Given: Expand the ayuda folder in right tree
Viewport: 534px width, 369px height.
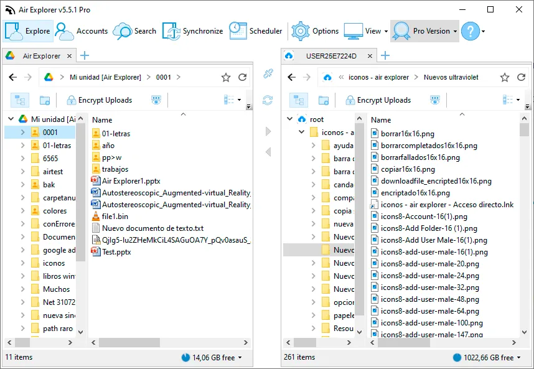Looking at the screenshot, I should [x=314, y=146].
